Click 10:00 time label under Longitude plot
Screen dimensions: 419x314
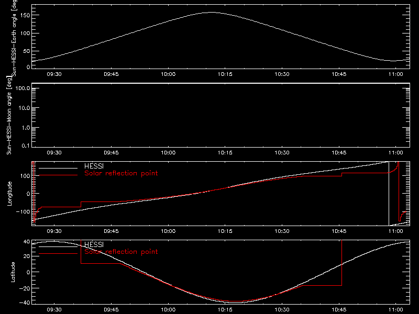click(168, 231)
